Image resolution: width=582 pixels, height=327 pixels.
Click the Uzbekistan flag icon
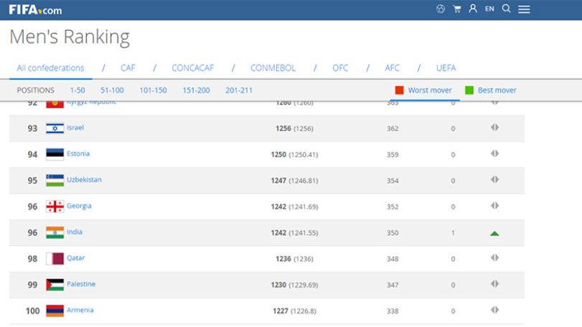(55, 181)
